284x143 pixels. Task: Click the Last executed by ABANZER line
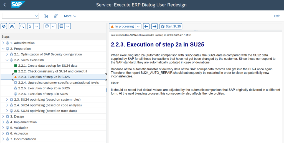point(151,35)
